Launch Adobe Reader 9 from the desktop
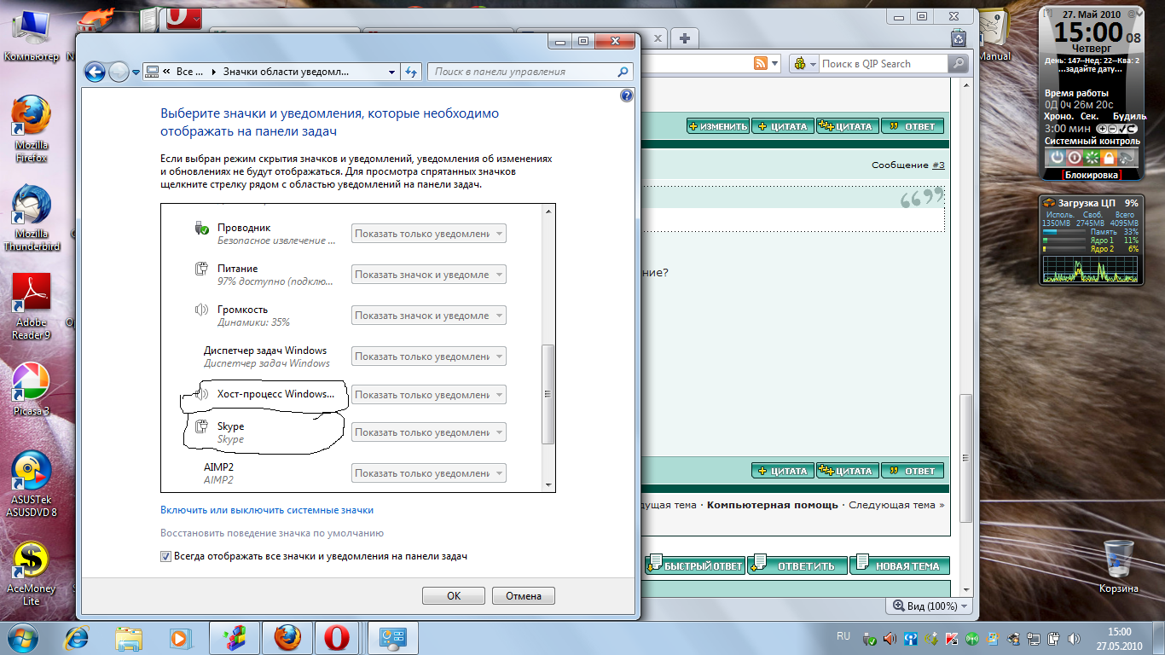Viewport: 1165px width, 655px height. [32, 307]
